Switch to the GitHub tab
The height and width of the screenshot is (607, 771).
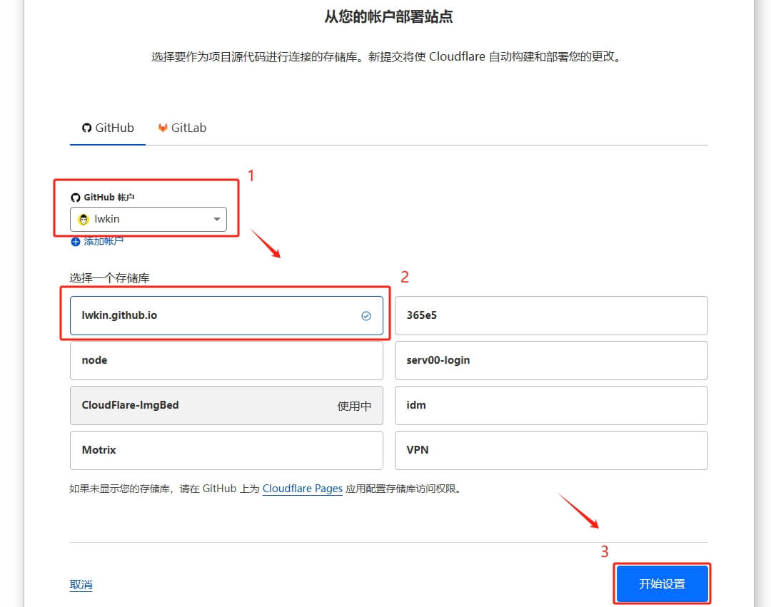(108, 128)
